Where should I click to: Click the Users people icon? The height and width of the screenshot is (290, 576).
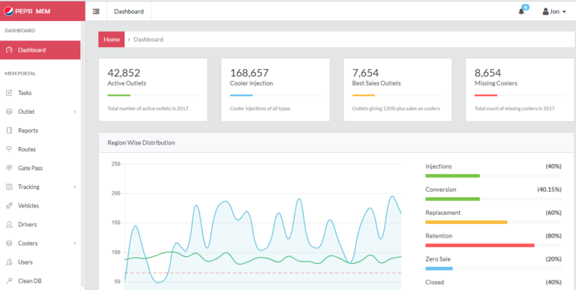[10, 262]
